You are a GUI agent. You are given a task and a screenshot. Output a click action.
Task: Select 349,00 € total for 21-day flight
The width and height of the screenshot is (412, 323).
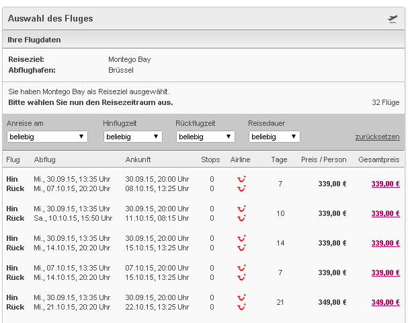pyautogui.click(x=386, y=303)
